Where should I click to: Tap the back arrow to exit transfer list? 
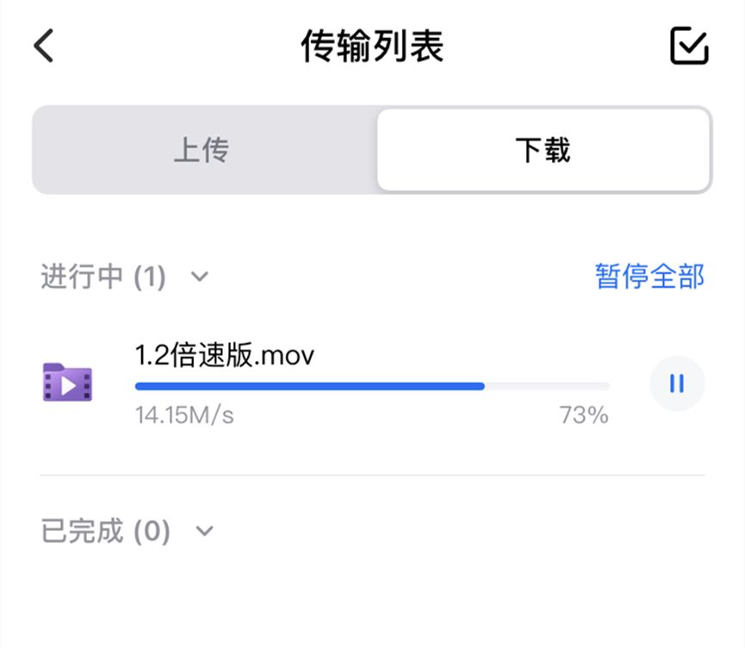(x=43, y=47)
